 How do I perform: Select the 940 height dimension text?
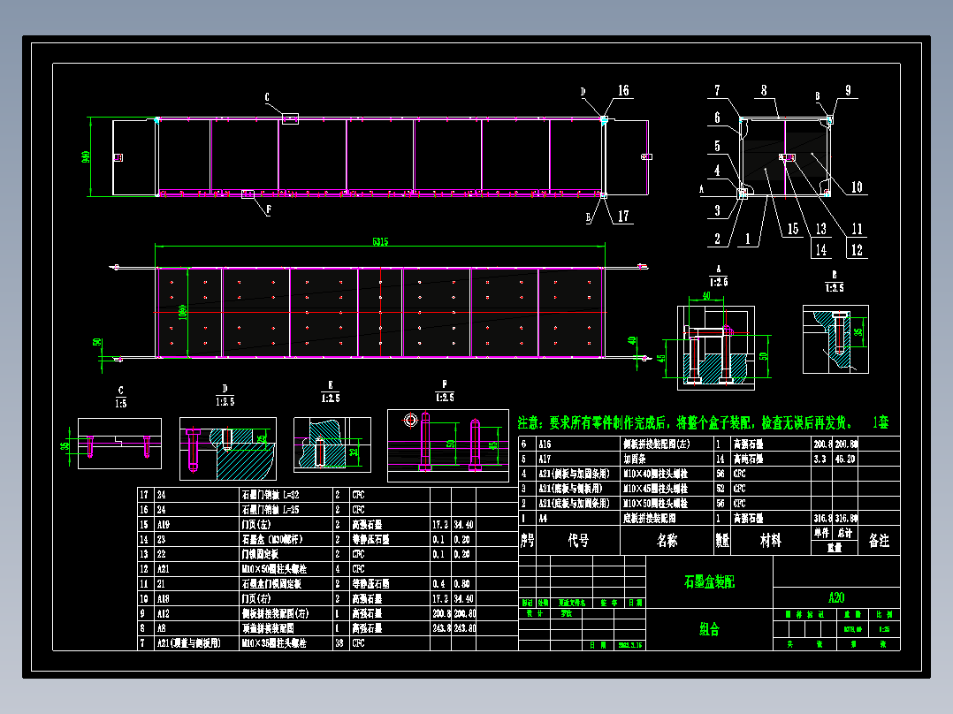tap(85, 156)
